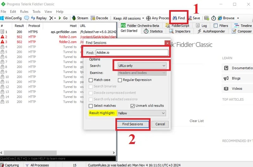Uncheck Unmark old results

pyautogui.click(x=133, y=106)
